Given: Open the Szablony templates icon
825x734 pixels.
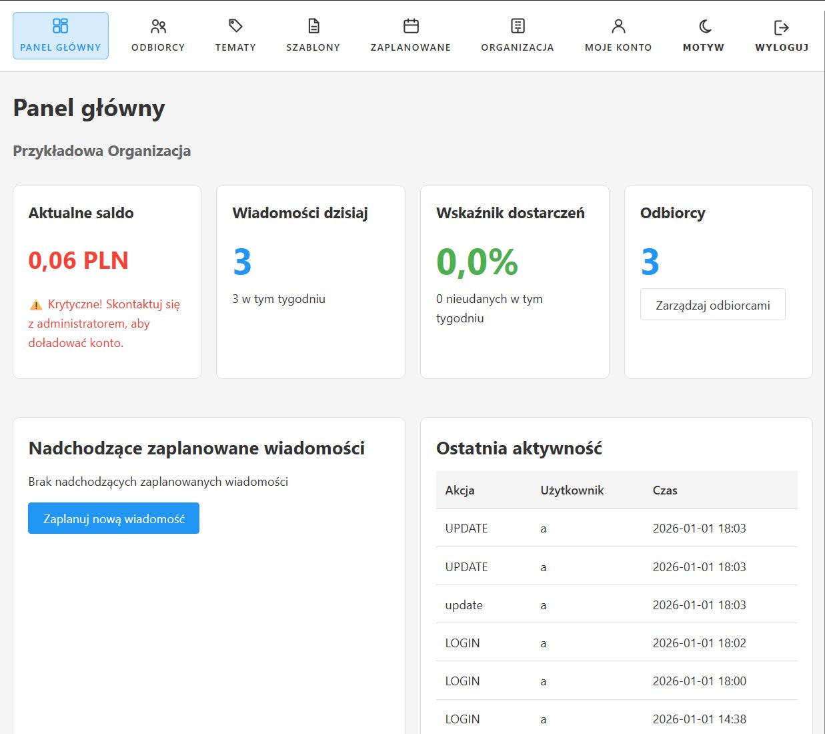Looking at the screenshot, I should [313, 25].
